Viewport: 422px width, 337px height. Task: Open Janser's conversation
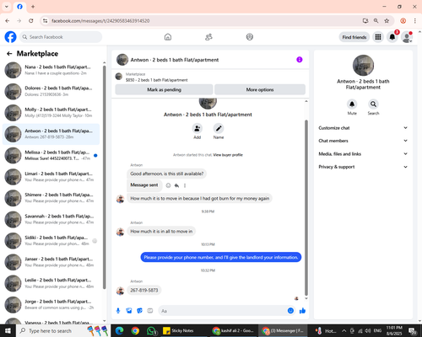[x=51, y=262]
